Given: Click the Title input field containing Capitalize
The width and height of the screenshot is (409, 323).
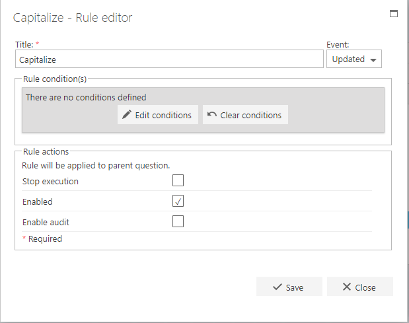Looking at the screenshot, I should point(169,59).
